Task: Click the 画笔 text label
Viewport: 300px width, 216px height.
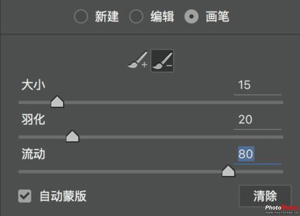Action: 217,16
